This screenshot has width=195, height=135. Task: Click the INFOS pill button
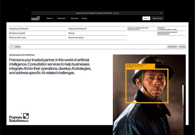[182, 47]
